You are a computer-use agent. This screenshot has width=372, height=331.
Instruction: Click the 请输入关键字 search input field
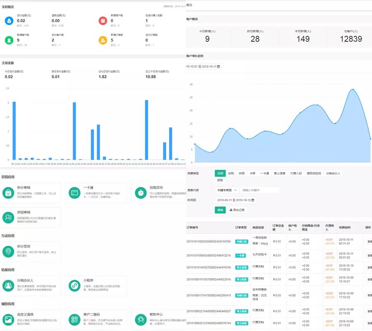coord(260,190)
